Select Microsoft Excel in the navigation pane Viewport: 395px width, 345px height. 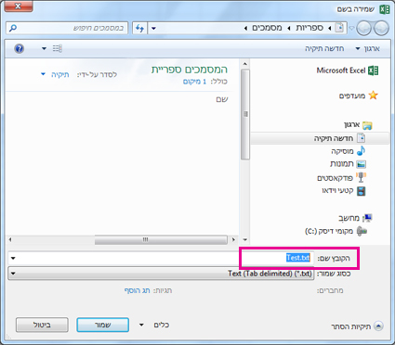coord(341,70)
